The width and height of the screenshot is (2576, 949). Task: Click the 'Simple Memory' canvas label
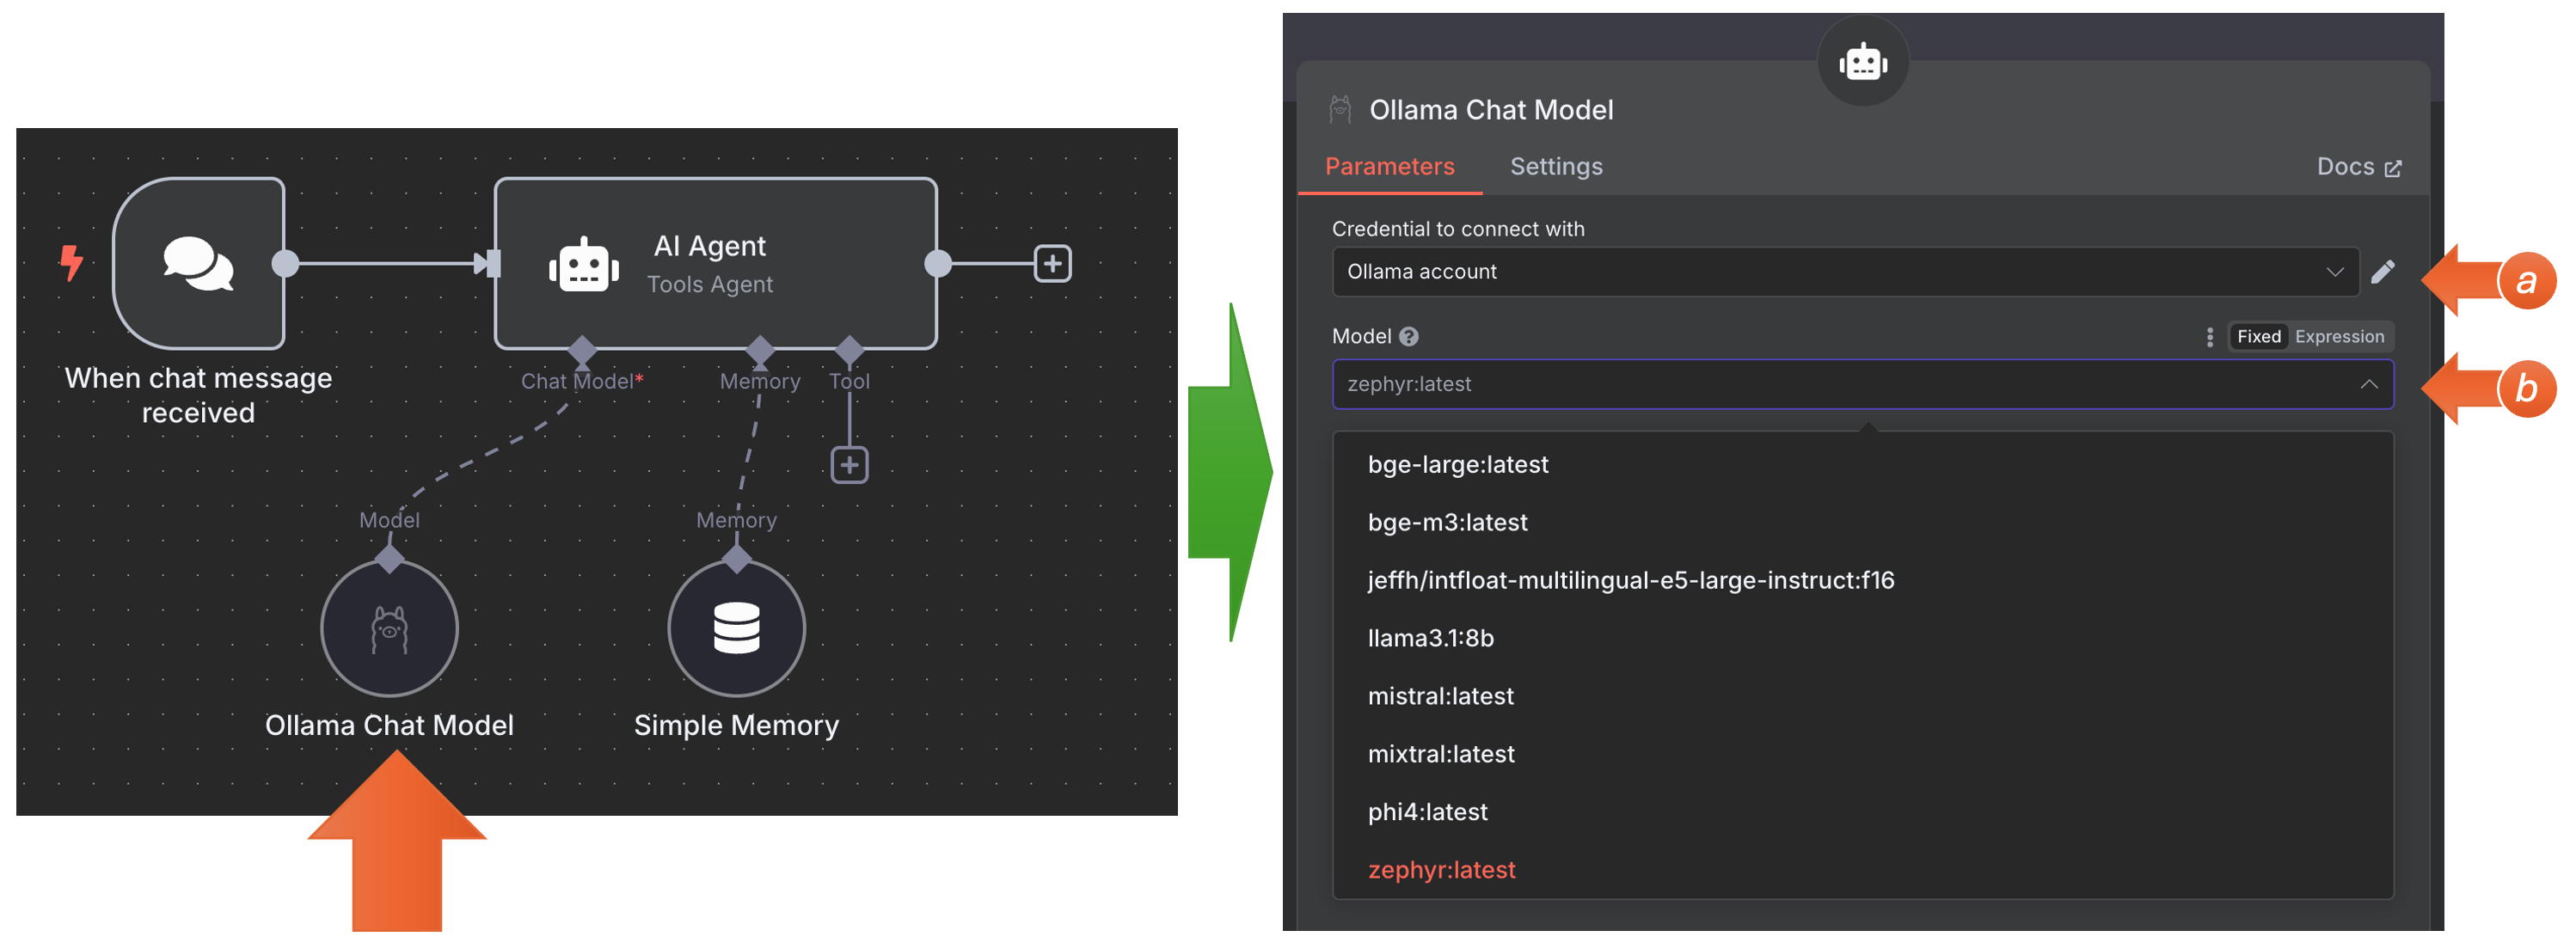[x=736, y=725]
